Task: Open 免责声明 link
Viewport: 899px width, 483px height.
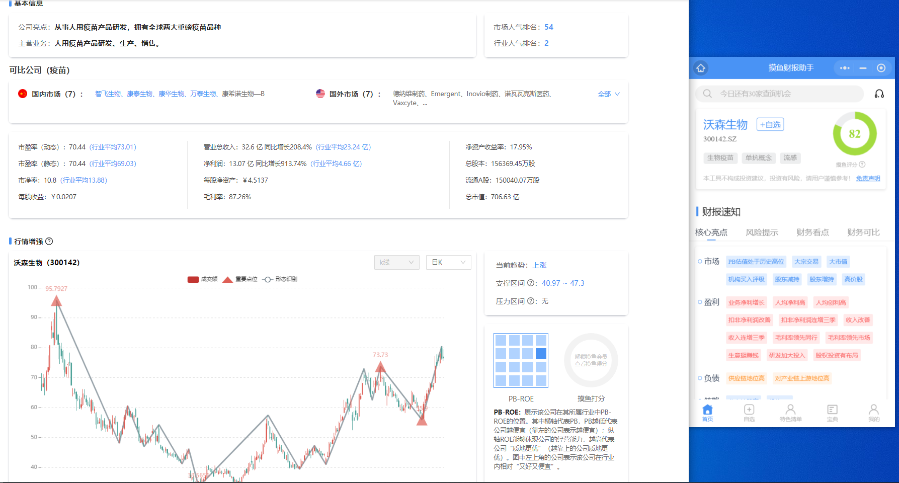Action: [x=868, y=178]
